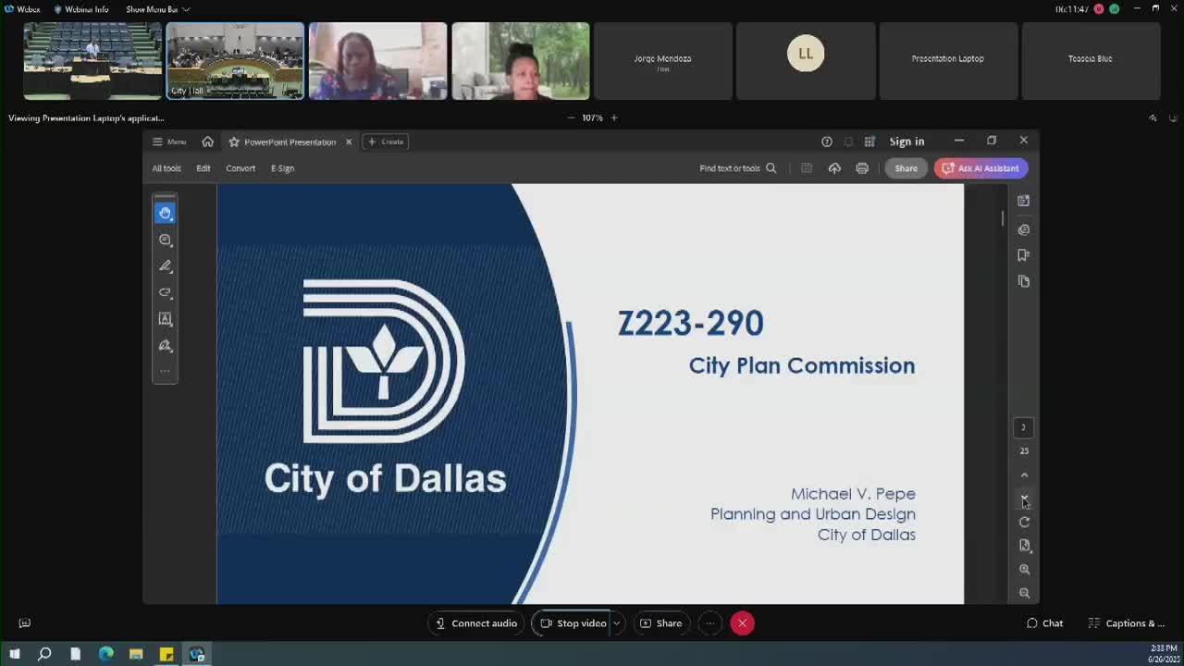
Task: Expand the Show Menu Bar chevron
Action: pyautogui.click(x=186, y=9)
